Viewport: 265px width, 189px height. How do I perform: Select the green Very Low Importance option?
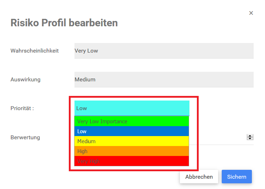[x=132, y=121]
